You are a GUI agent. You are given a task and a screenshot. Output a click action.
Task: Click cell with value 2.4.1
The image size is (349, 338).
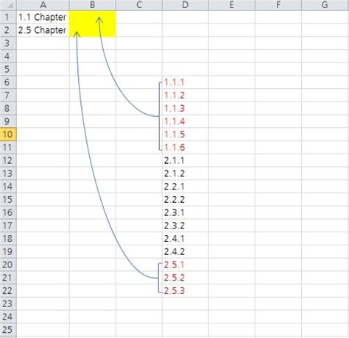[x=186, y=238]
